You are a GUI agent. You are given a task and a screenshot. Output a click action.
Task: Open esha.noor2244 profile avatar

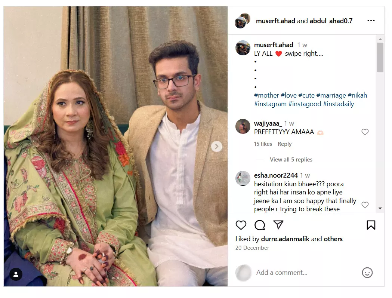point(243,178)
